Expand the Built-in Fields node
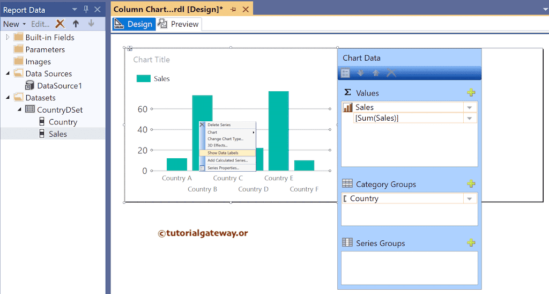549x294 pixels. 8,37
